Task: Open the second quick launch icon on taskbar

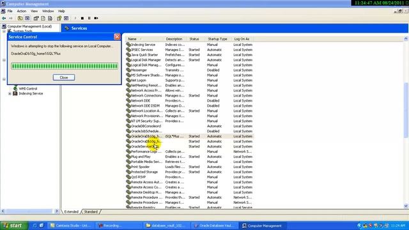Action: tap(42, 226)
